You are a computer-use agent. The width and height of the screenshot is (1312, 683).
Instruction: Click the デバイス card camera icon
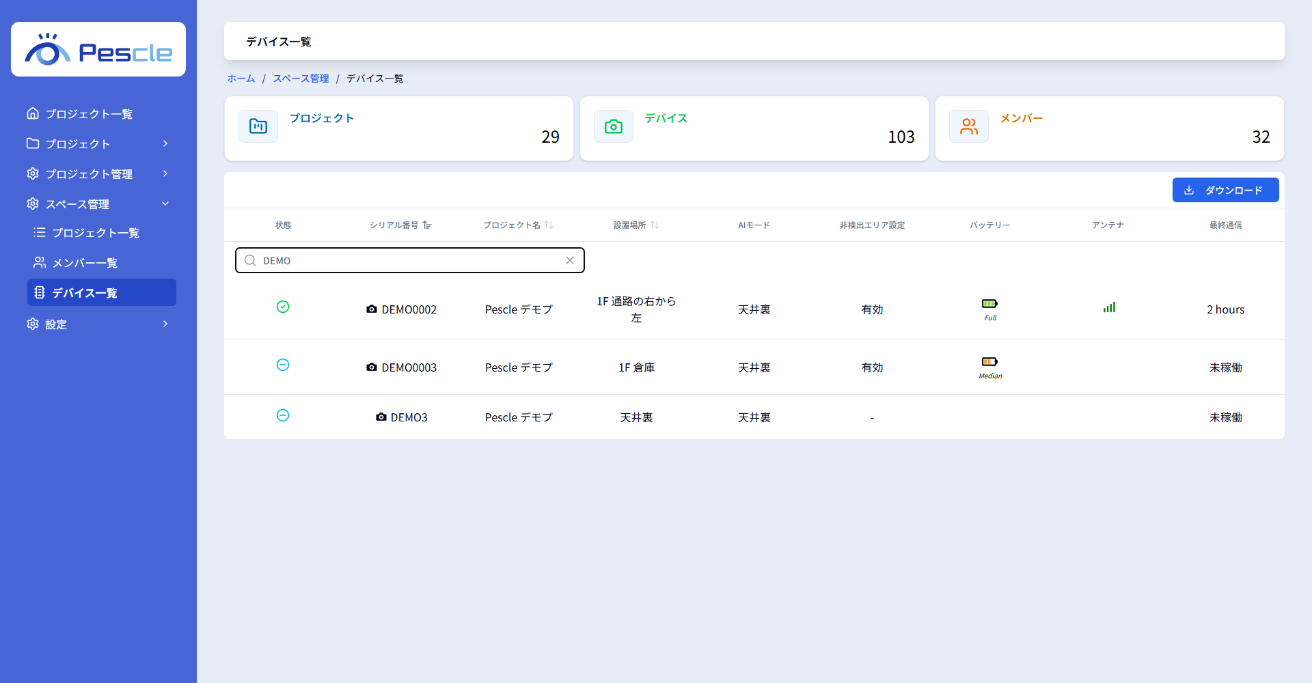(614, 126)
